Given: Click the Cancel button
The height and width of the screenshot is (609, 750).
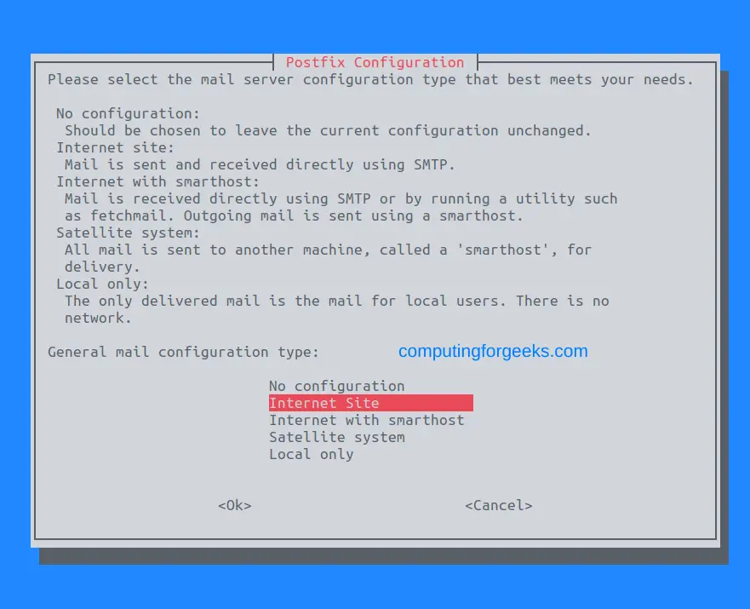Looking at the screenshot, I should 498,505.
